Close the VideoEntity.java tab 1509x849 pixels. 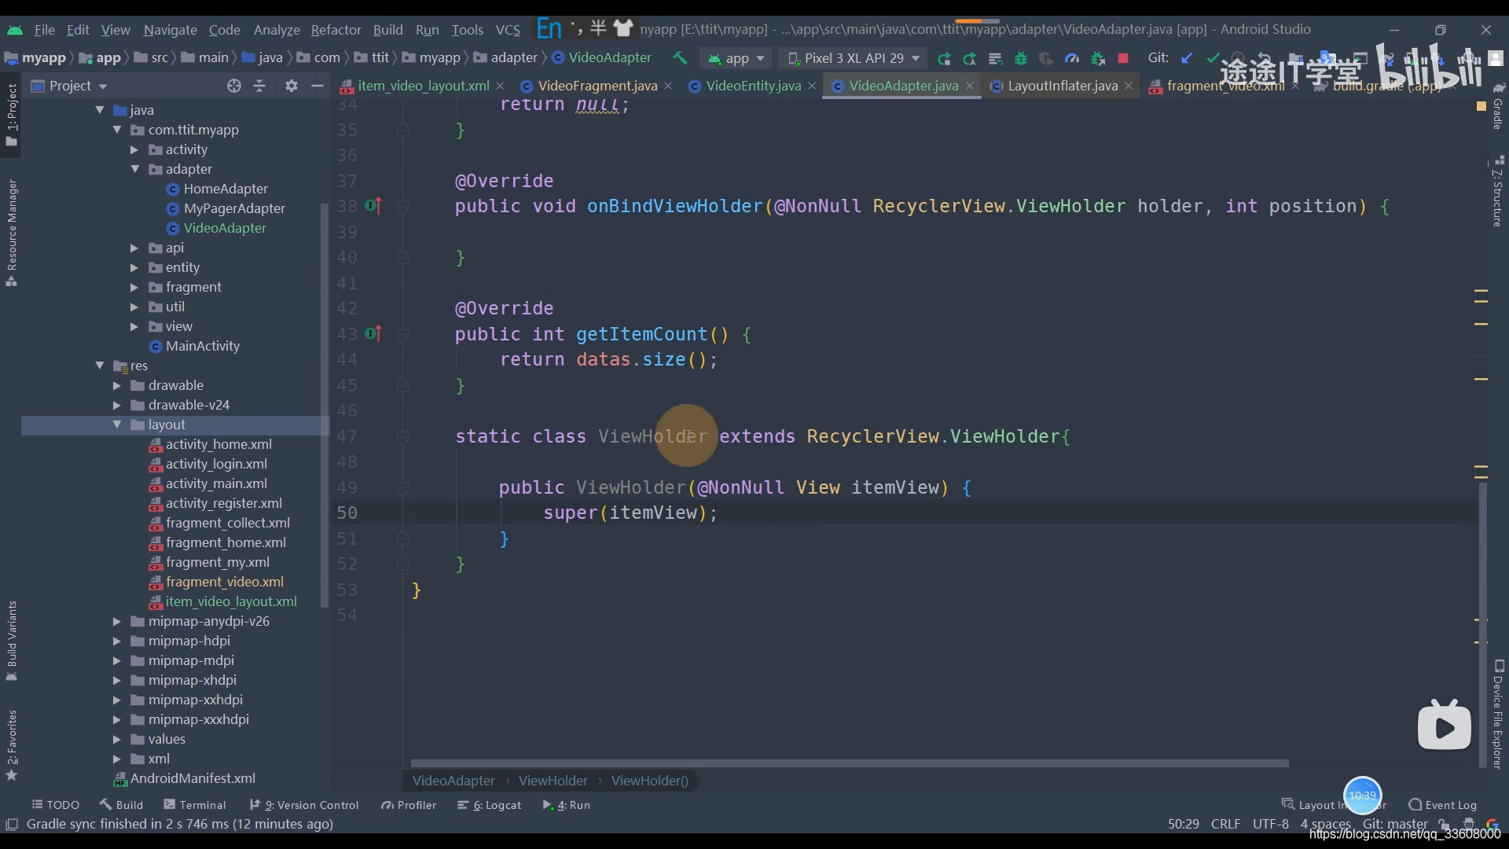812,86
